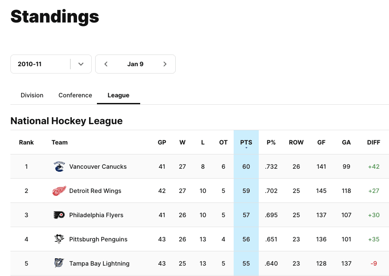Switch to the Conference tab
Image resolution: width=389 pixels, height=276 pixels.
tap(75, 95)
